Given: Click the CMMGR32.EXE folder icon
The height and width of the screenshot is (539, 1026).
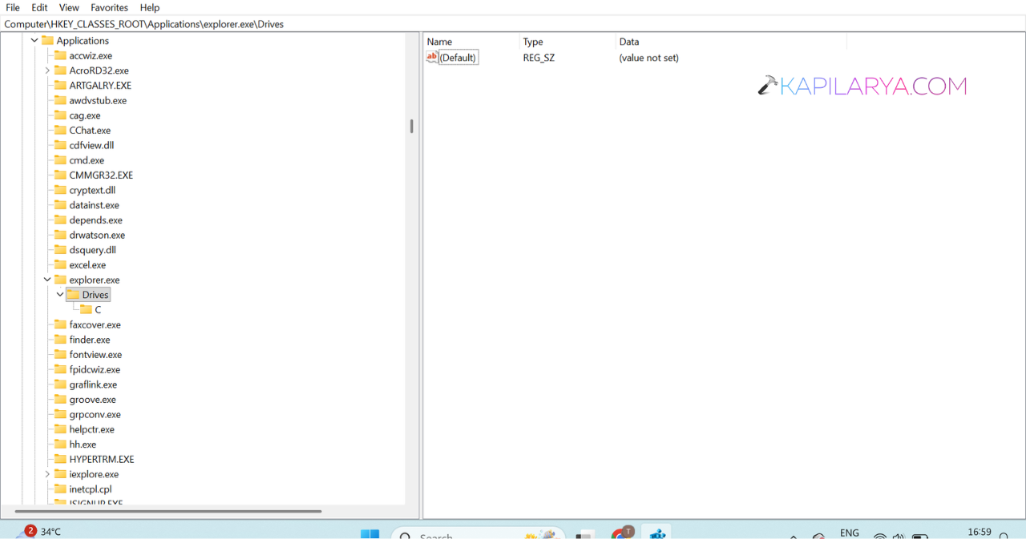Looking at the screenshot, I should click(60, 175).
